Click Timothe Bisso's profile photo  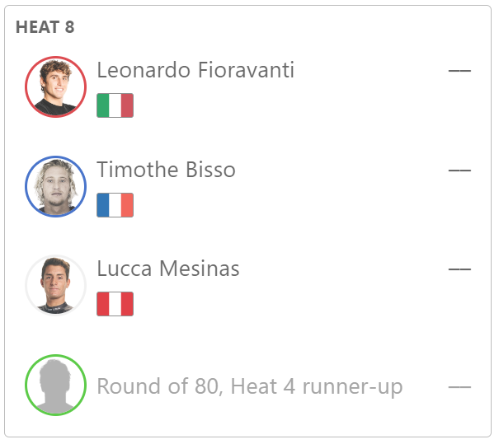[56, 186]
